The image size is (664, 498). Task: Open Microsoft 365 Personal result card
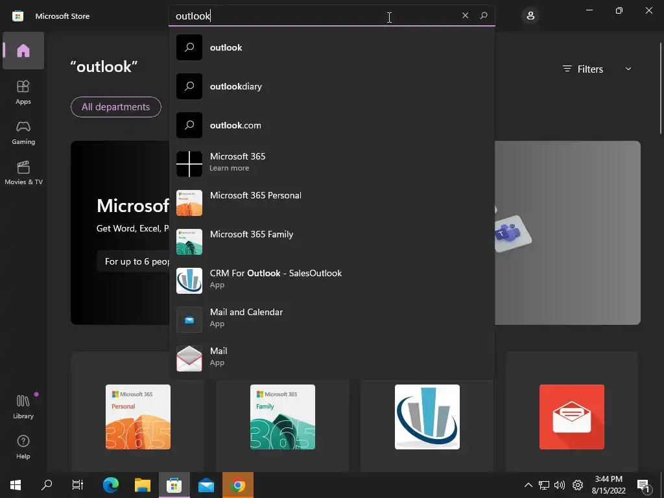[x=138, y=417]
